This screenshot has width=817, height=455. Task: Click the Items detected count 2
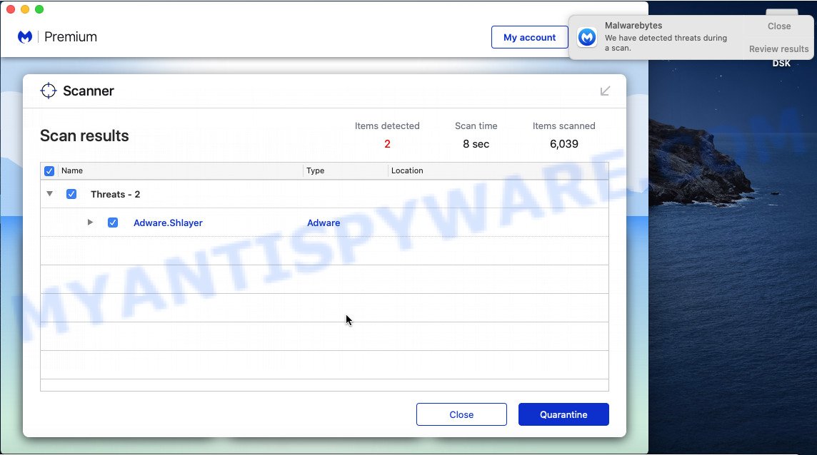pos(387,144)
